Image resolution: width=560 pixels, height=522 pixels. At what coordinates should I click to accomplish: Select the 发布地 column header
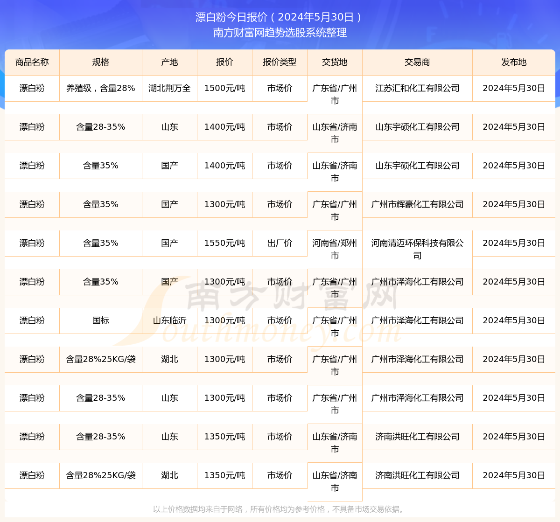(514, 62)
